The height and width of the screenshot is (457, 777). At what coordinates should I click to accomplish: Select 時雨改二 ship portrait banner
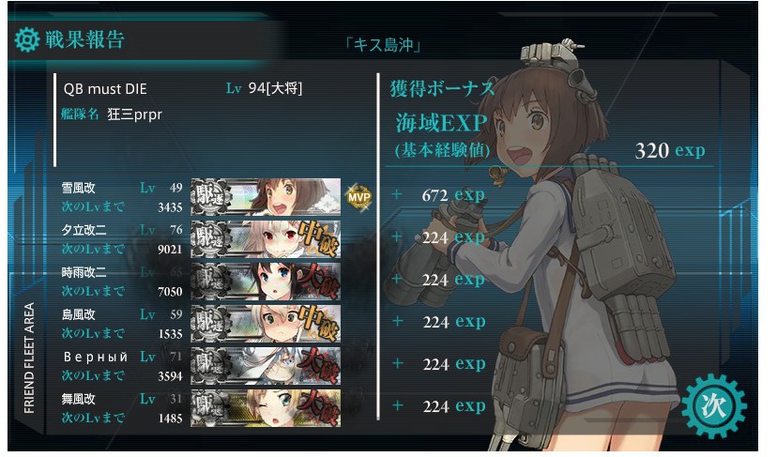tap(266, 282)
